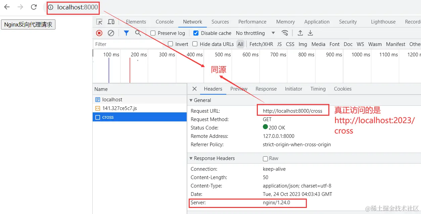Open the Elements panel tab
The height and width of the screenshot is (214, 421).
[136, 22]
